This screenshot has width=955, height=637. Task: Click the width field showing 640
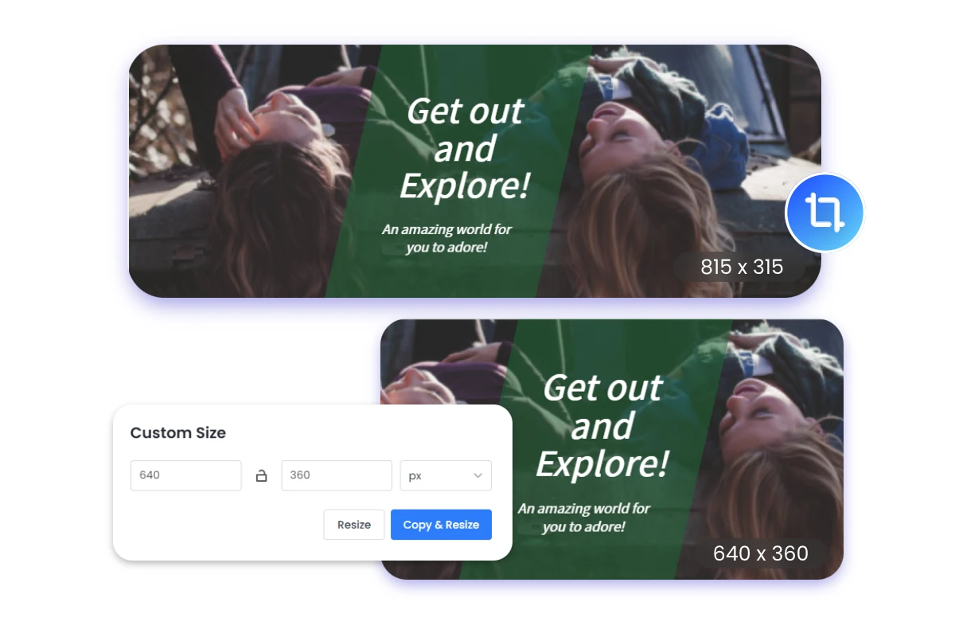point(185,475)
